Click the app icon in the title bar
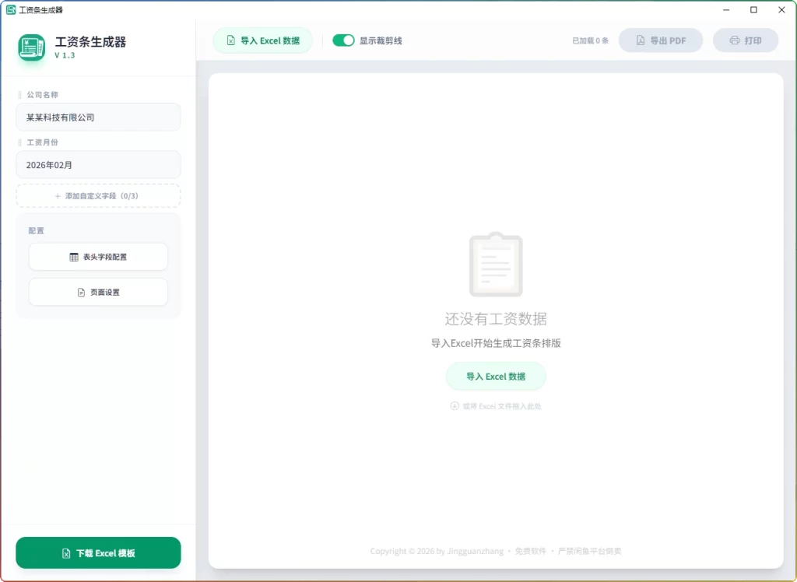 click(11, 9)
